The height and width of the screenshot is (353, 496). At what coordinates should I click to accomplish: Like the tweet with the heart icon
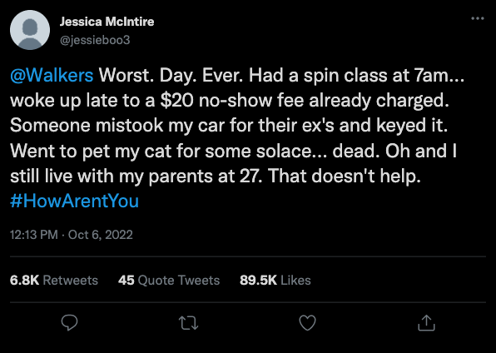coord(307,323)
